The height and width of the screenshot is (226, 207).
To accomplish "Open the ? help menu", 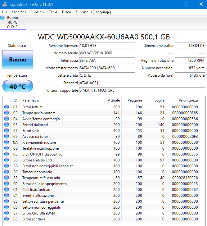I will pos(76,12).
